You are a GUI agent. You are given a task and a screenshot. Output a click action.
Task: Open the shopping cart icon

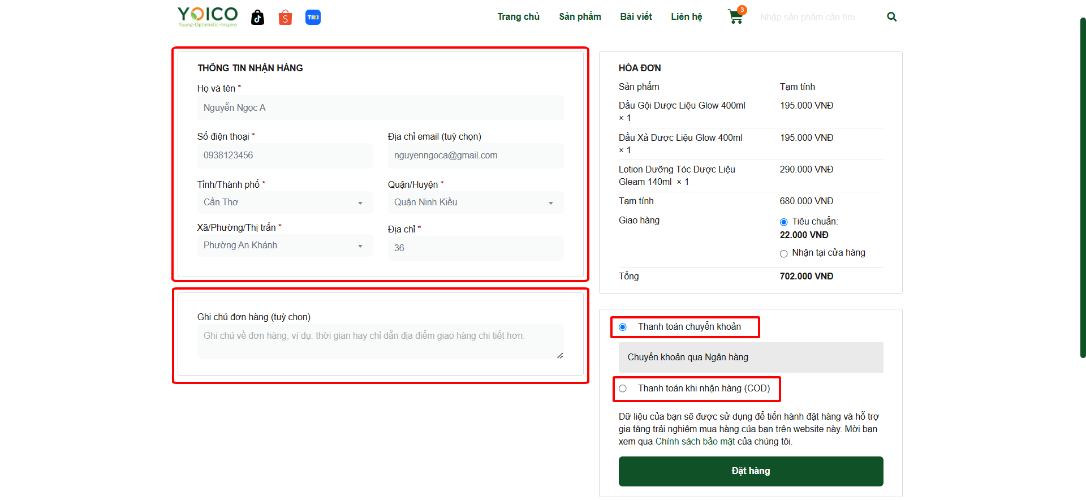pos(735,17)
